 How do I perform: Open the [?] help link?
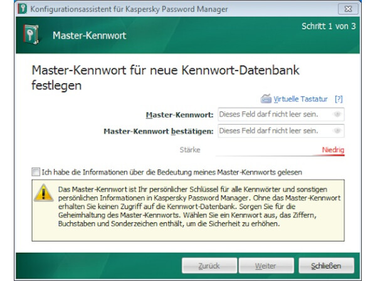[339, 99]
